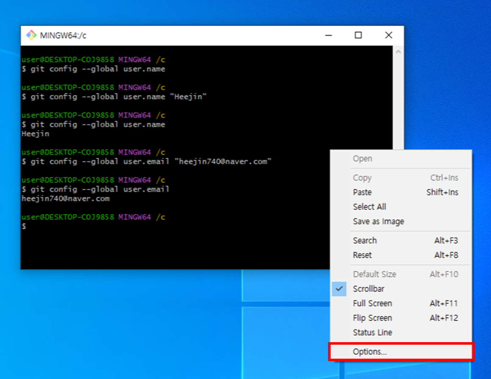Close the MINGW64 terminal window
The height and width of the screenshot is (379, 491).
[389, 36]
